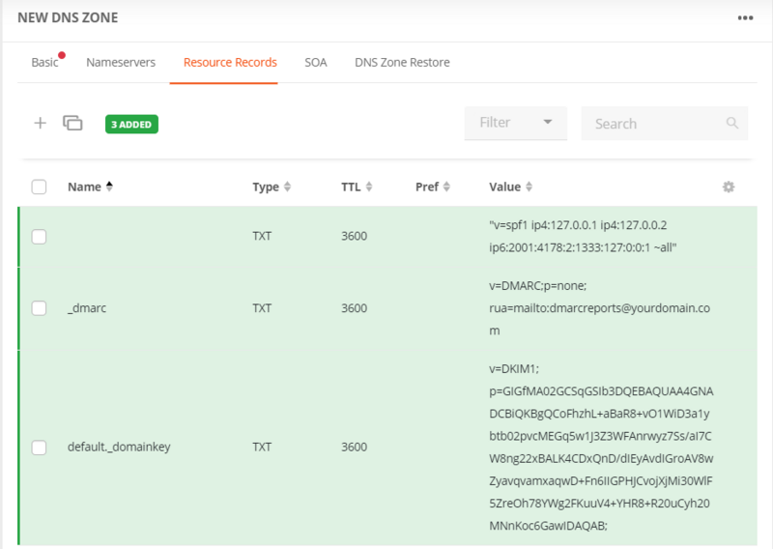Click TTL 3600 in the SPF row
The height and width of the screenshot is (549, 773).
[354, 236]
